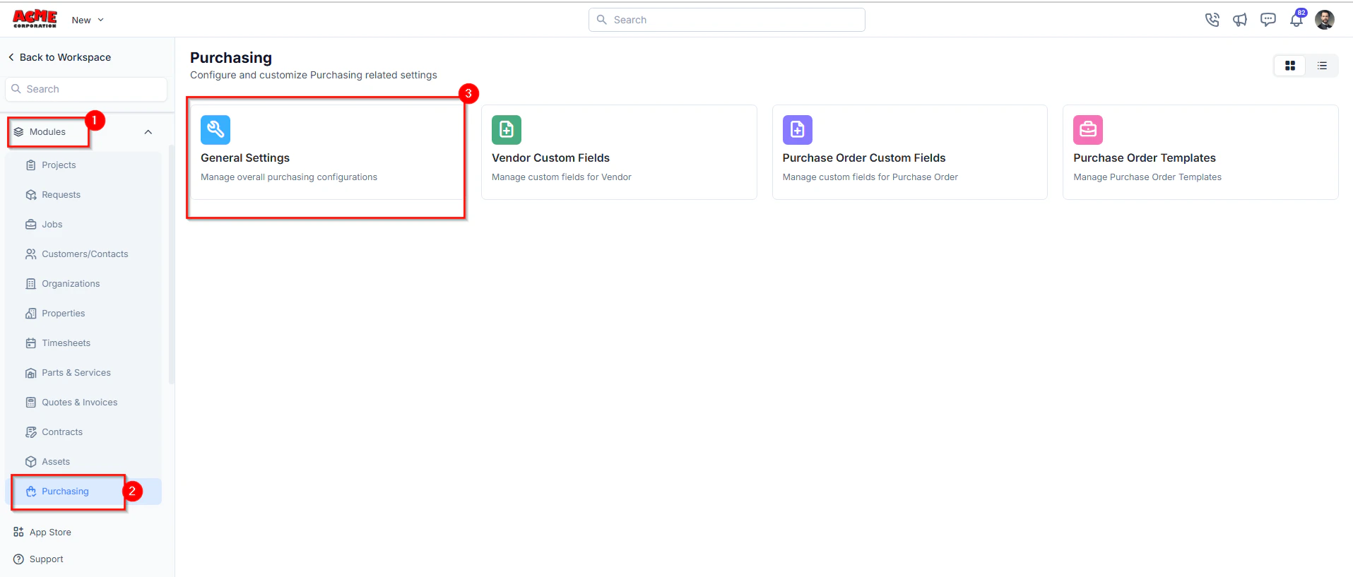Go Back to Workspace
1353x577 pixels.
click(59, 57)
